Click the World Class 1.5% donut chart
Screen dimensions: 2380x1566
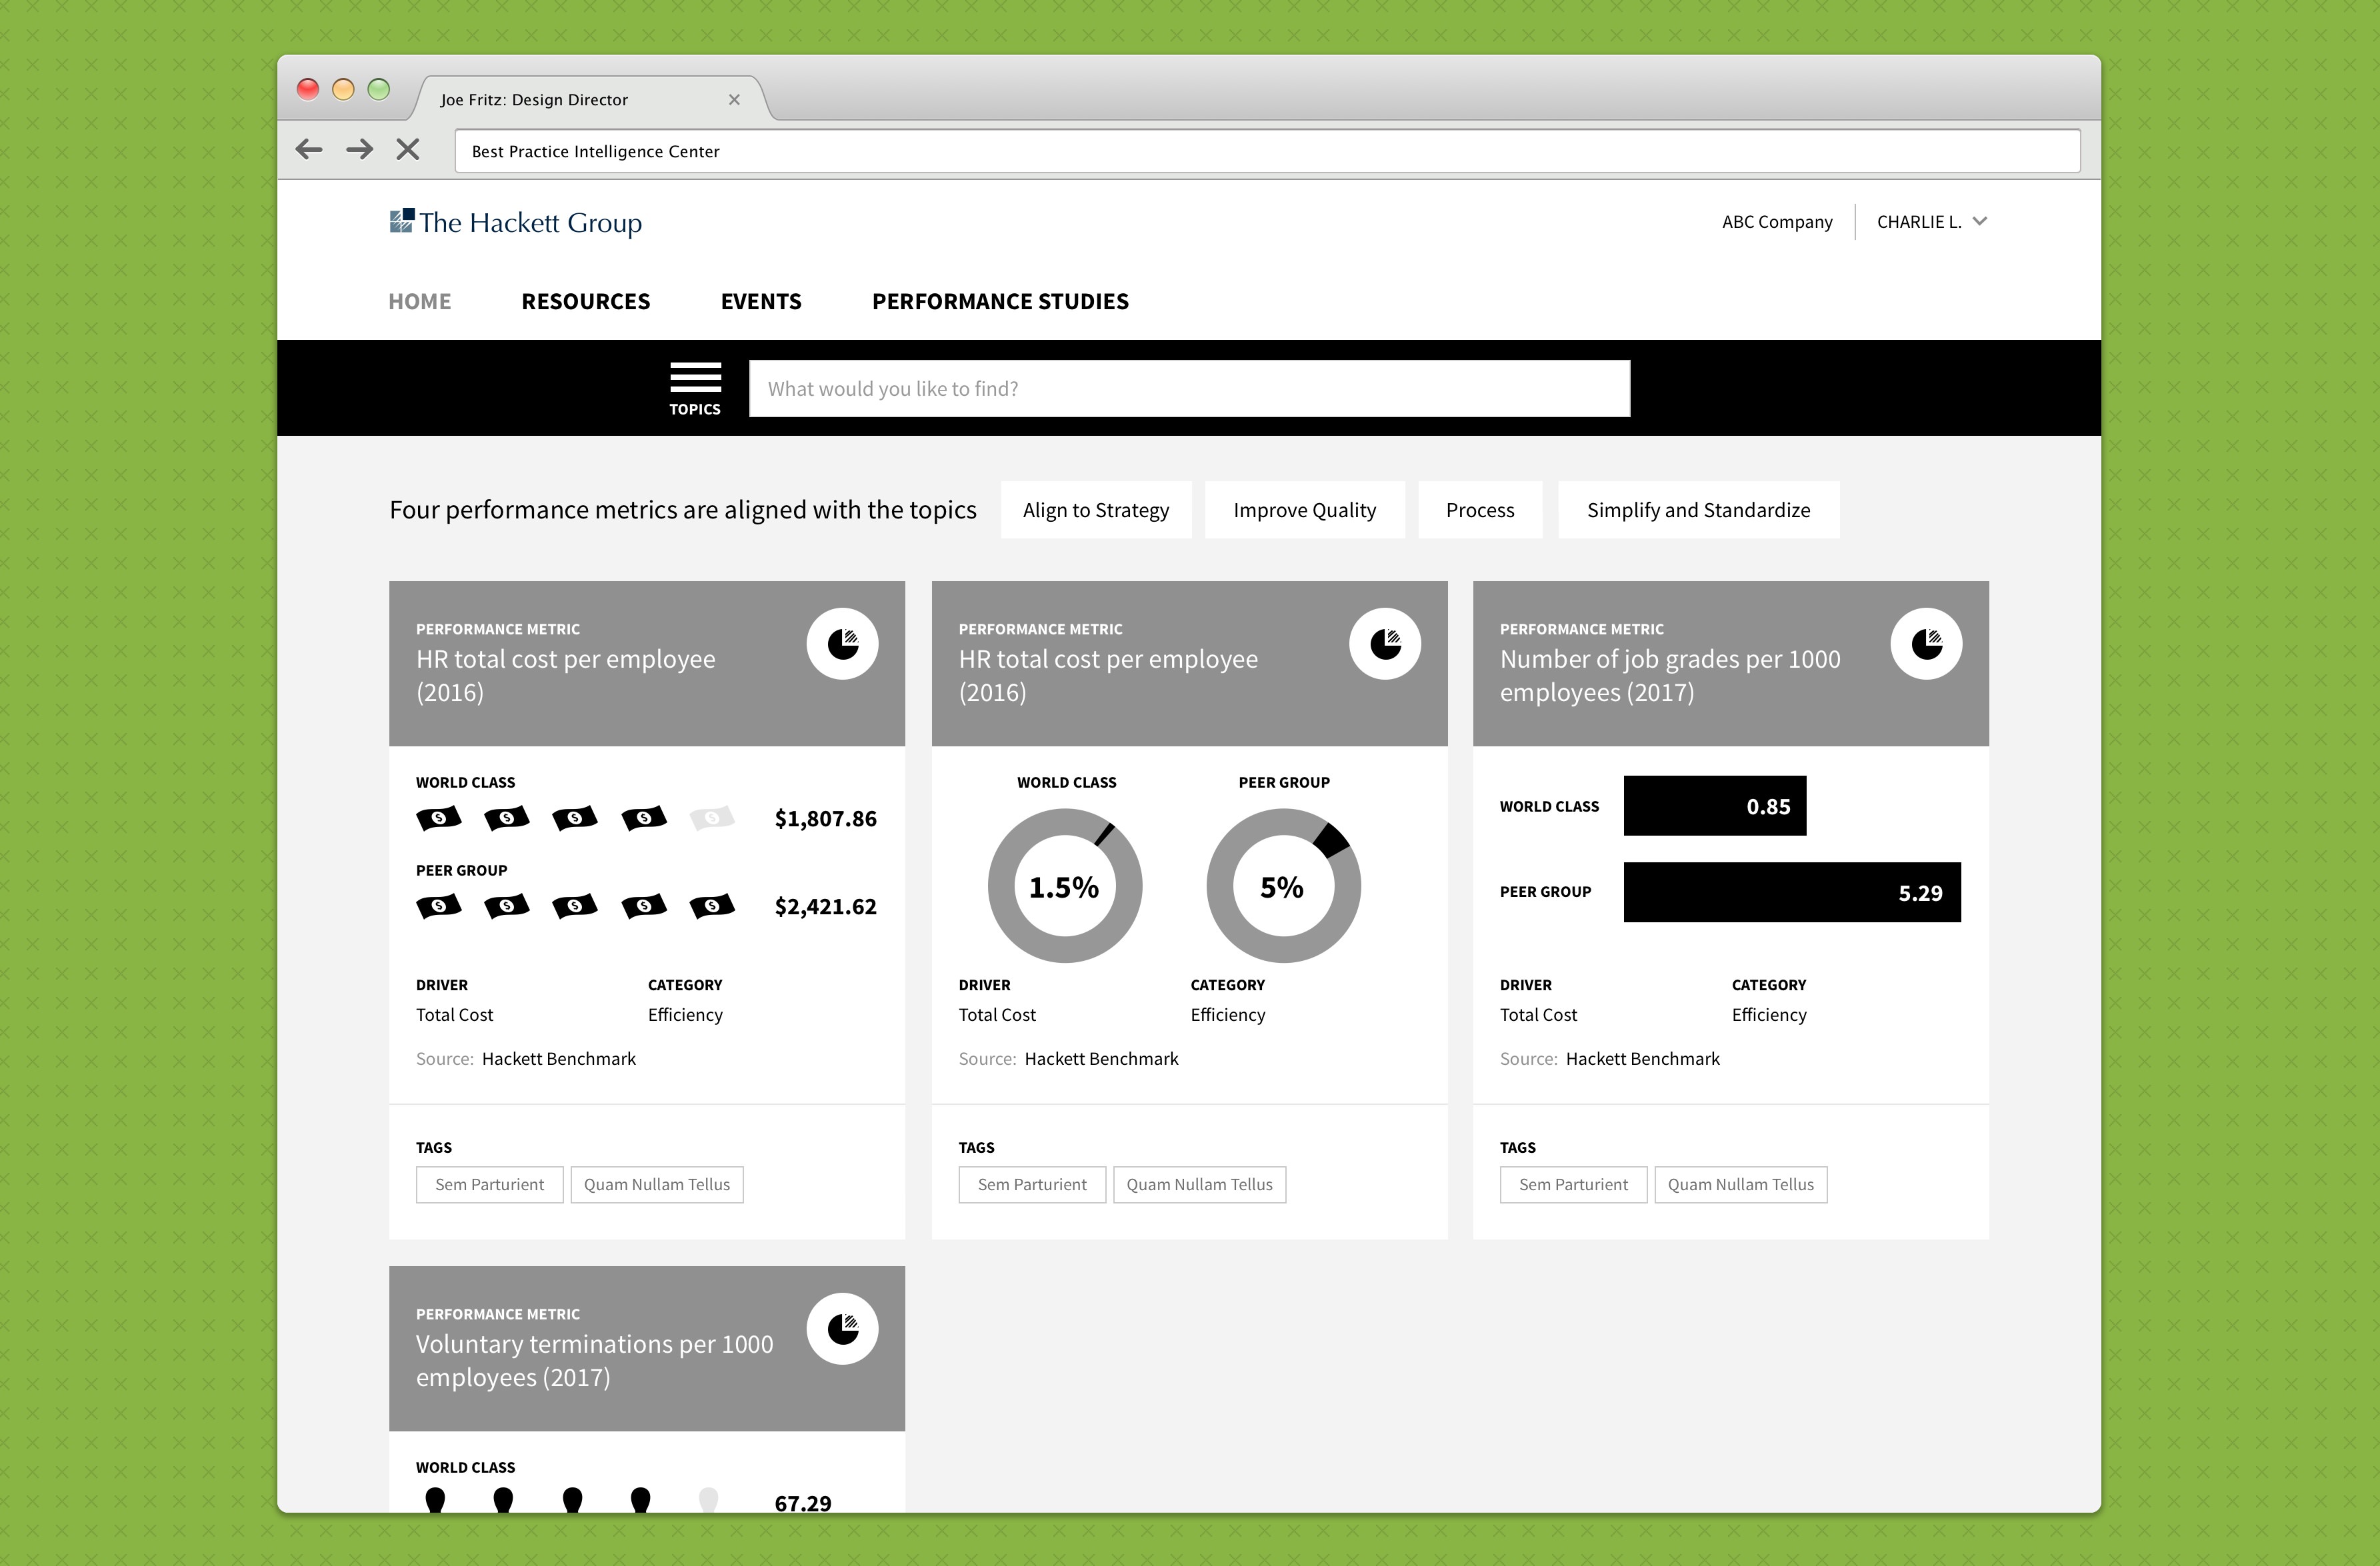(x=1065, y=886)
